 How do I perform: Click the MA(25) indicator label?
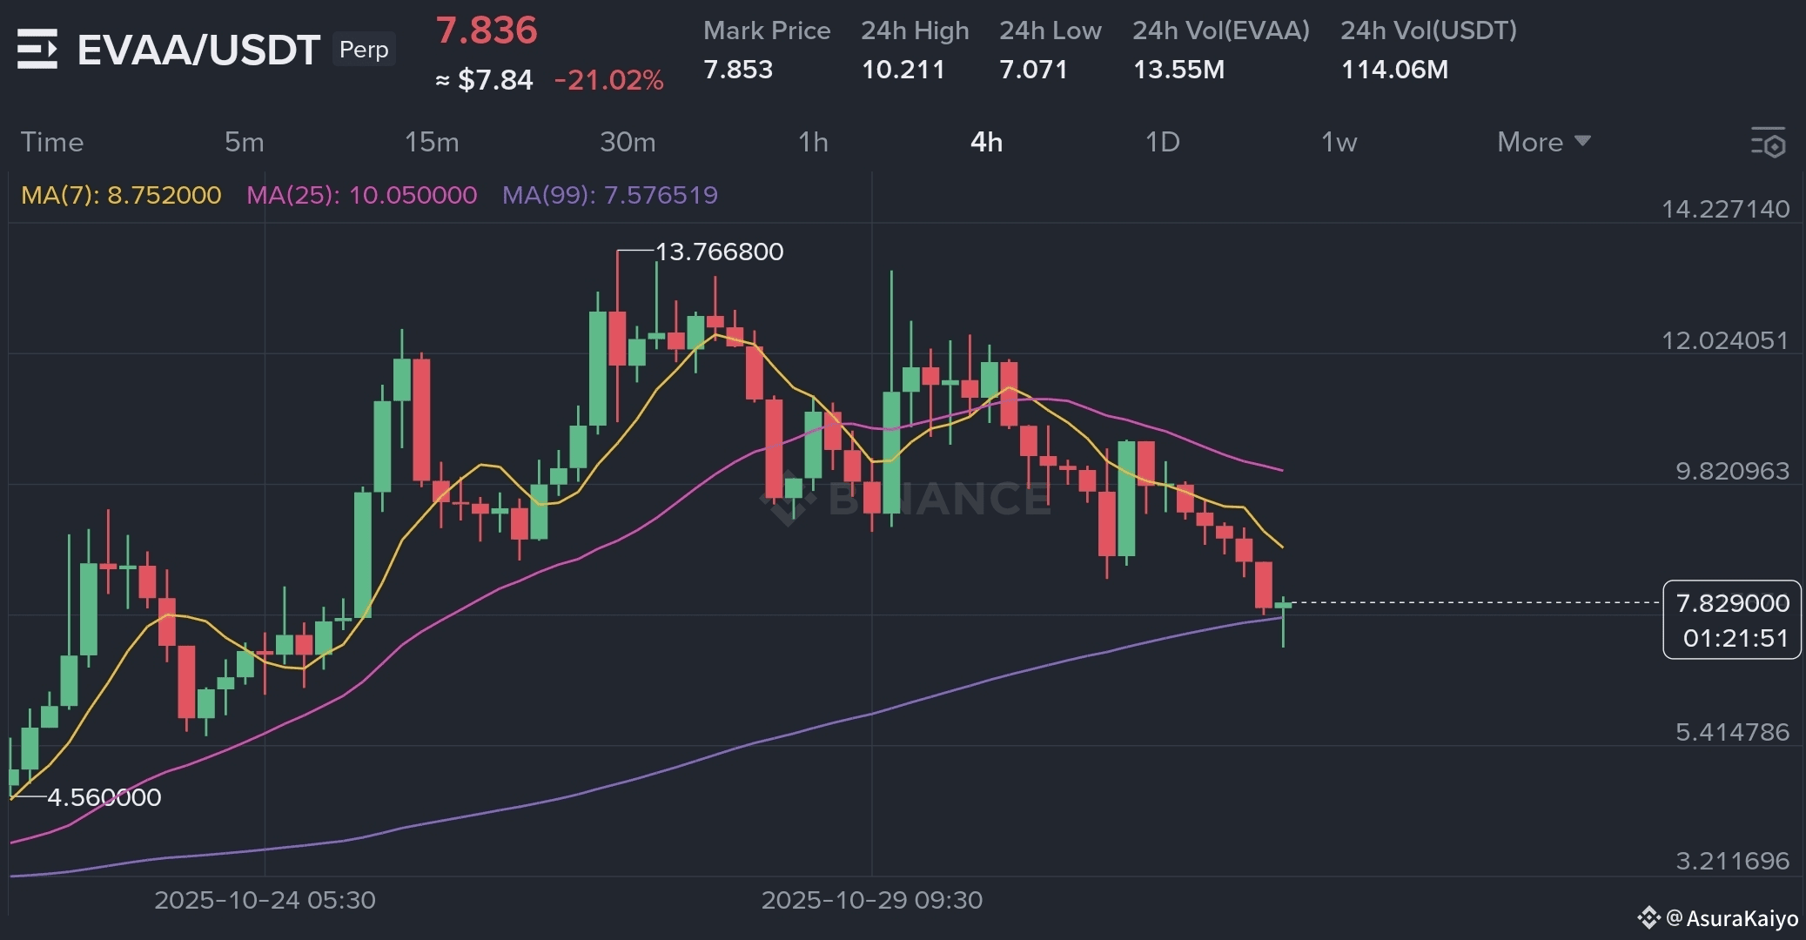coord(361,195)
